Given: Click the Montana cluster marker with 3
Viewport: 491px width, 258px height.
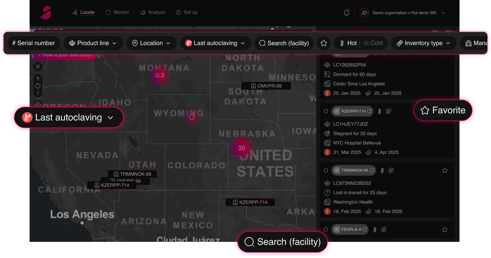Looking at the screenshot, I should click(160, 75).
